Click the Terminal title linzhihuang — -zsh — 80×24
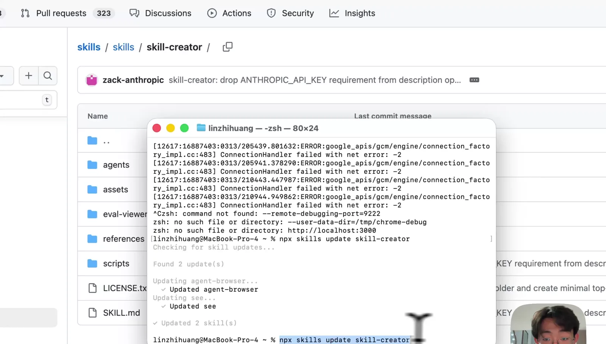Image resolution: width=606 pixels, height=344 pixels. tap(263, 128)
